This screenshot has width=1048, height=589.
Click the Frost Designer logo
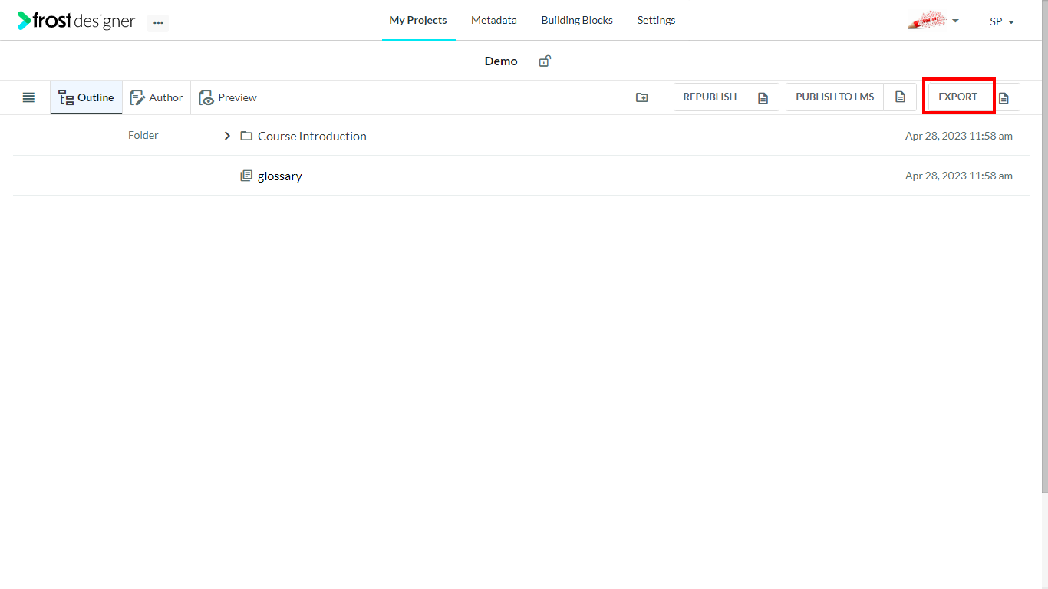[x=77, y=21]
